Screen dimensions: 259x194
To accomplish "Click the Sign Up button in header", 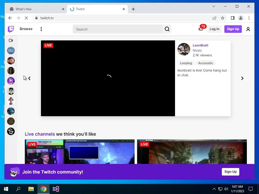I will 233,29.
